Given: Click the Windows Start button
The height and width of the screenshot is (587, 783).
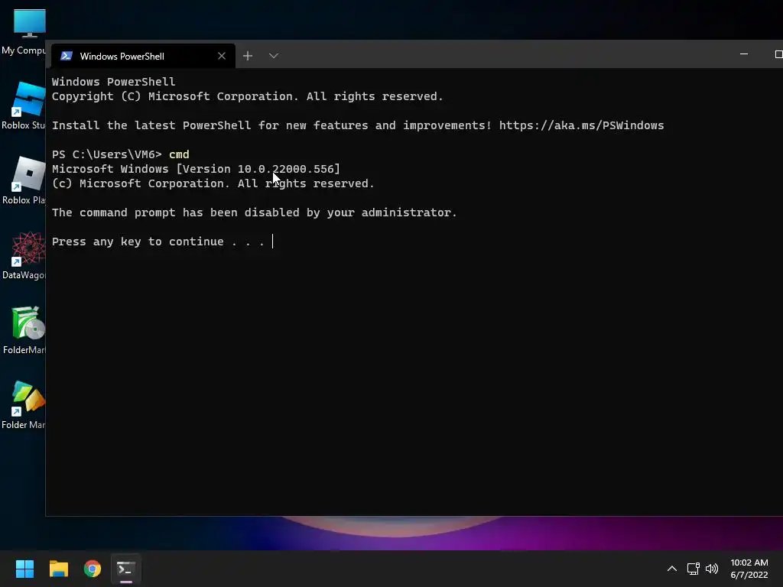Looking at the screenshot, I should (24, 569).
